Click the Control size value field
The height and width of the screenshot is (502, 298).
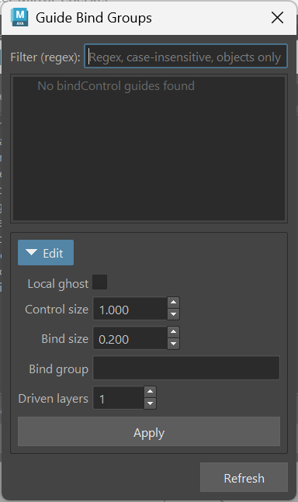(130, 309)
